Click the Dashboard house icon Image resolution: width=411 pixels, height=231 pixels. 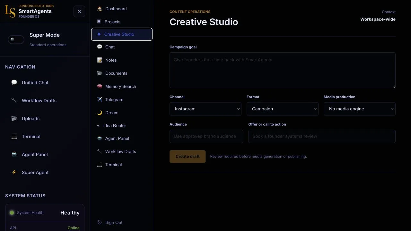coord(100,9)
